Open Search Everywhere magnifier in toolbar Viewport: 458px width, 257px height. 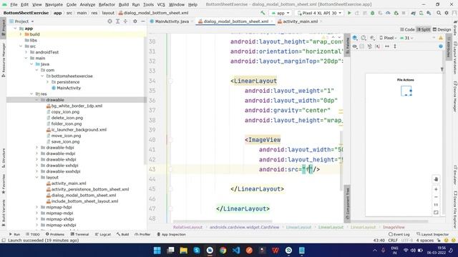pyautogui.click(x=439, y=13)
